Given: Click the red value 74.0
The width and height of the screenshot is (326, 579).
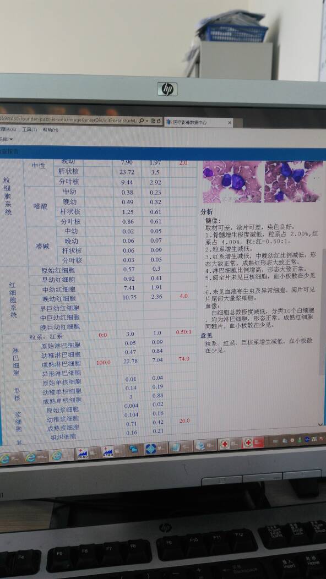Looking at the screenshot, I should coord(184,359).
